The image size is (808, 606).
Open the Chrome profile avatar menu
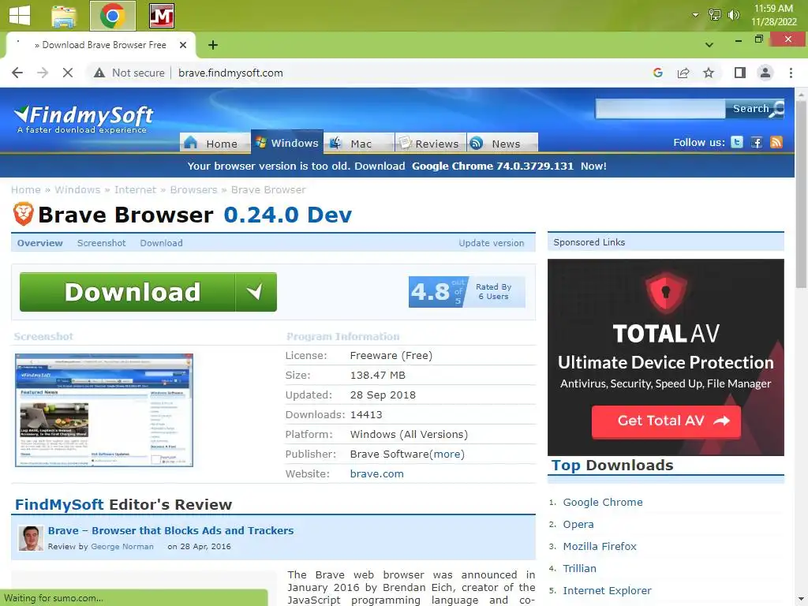coord(765,73)
